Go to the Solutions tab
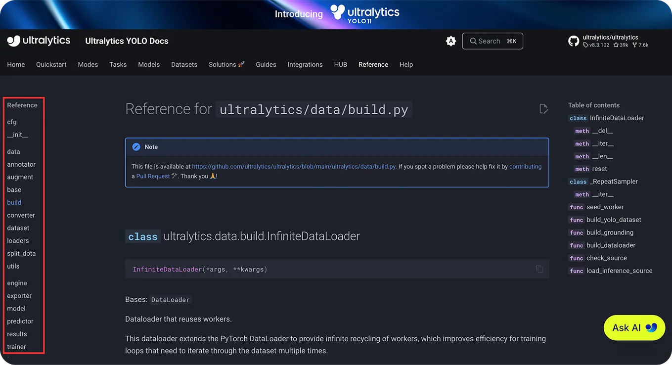Image resolution: width=672 pixels, height=365 pixels. [226, 64]
